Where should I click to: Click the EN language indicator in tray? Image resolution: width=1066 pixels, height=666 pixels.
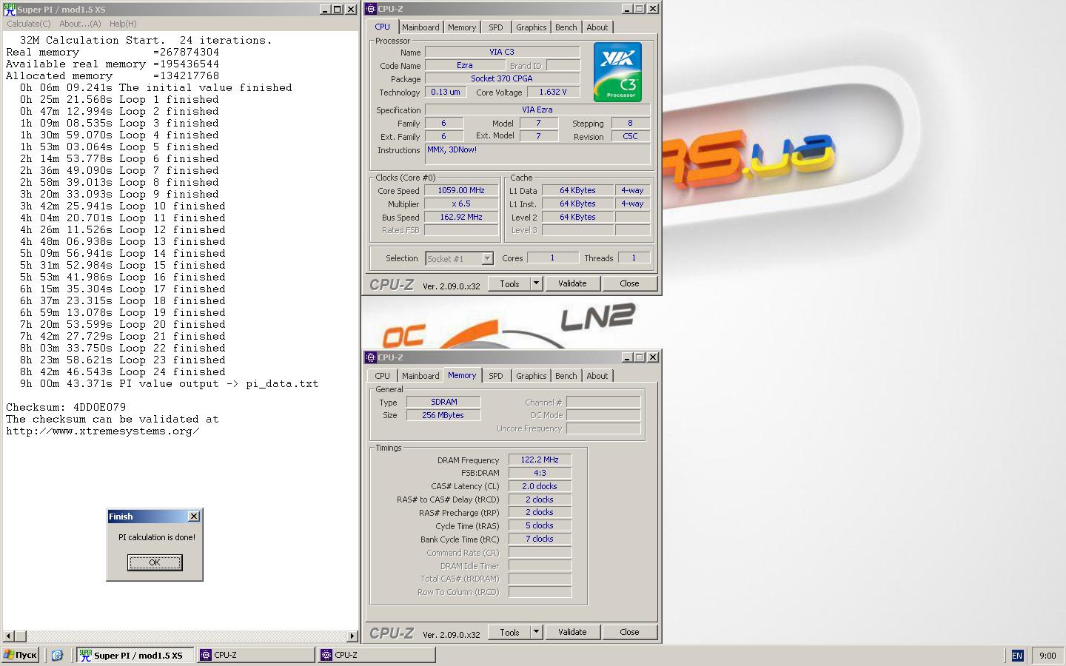click(1017, 656)
